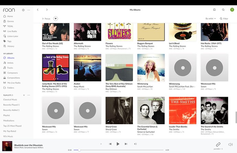Open now playing album thumbnail
The image size is (237, 153).
click(7, 146)
